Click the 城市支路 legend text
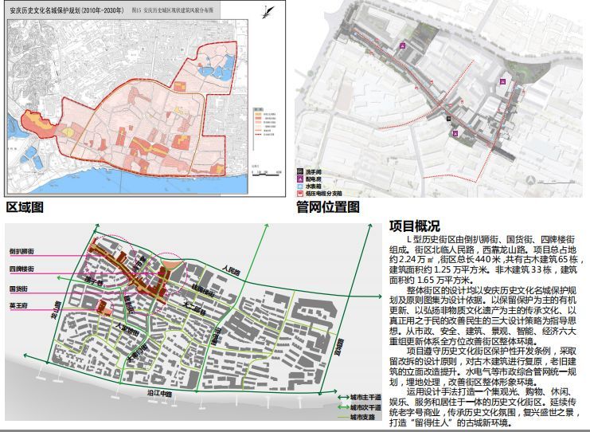Viewport: 590px width, 432px height. (x=363, y=418)
